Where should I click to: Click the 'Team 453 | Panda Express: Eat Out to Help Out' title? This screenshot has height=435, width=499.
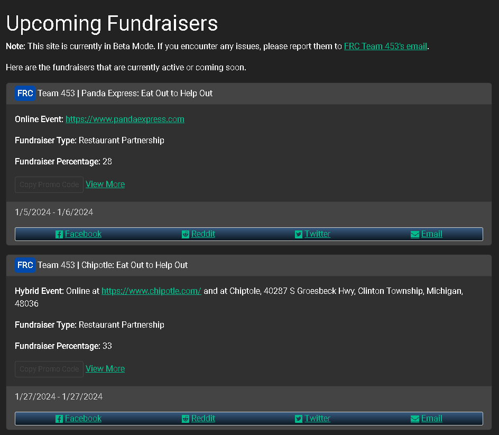(125, 93)
